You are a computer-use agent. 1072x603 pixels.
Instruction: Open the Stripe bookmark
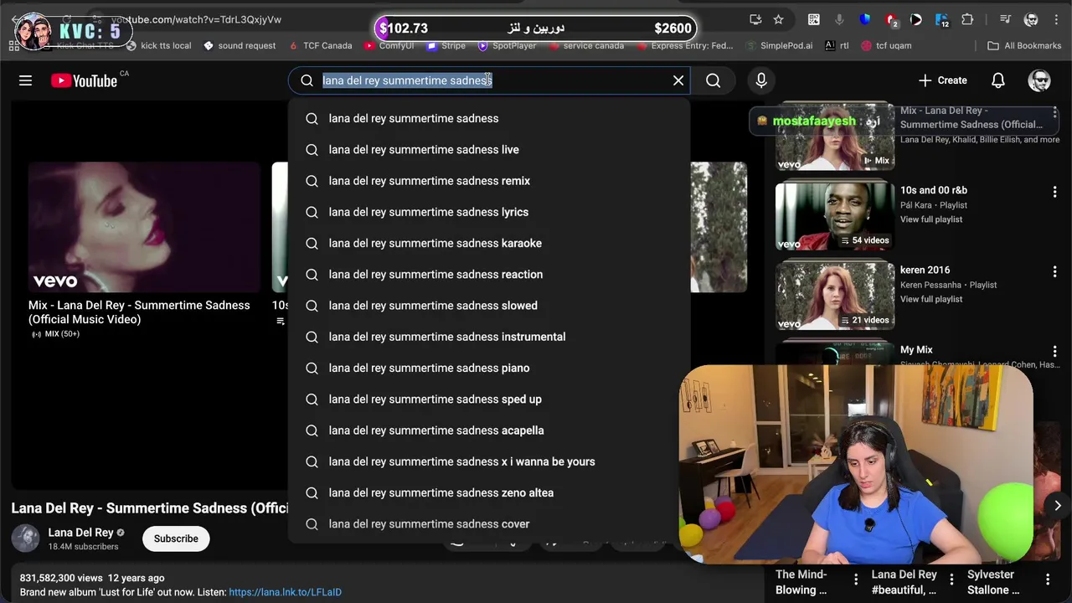446,45
